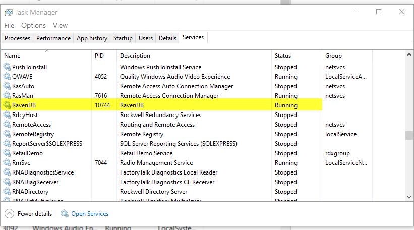Click 'Rockwell Redundancy Services' description
Screen dimensions: 414x230
point(160,115)
